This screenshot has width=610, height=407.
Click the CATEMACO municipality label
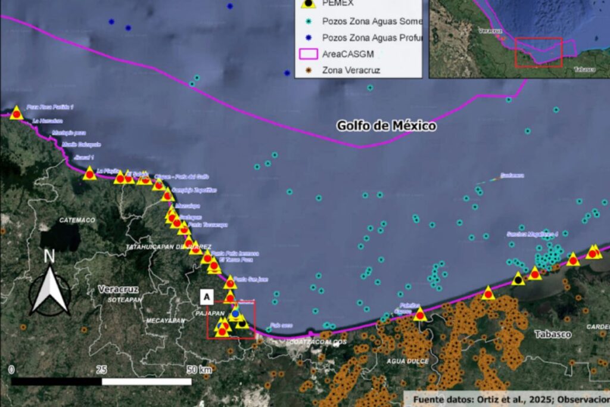[77, 220]
